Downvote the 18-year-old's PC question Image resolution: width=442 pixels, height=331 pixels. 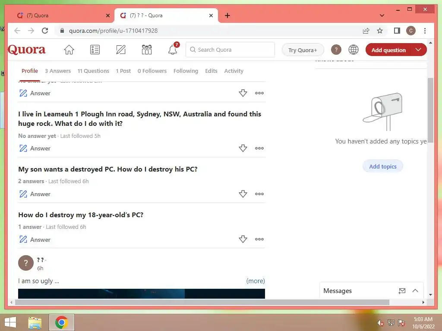click(x=243, y=239)
